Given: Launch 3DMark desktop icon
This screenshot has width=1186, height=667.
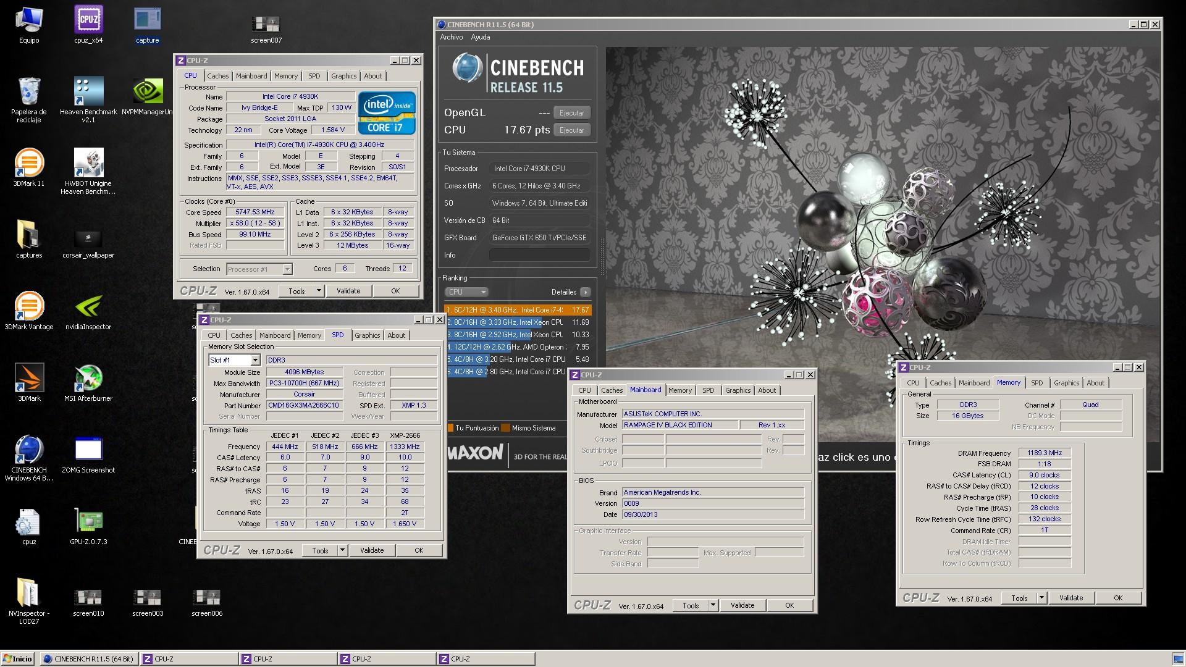Looking at the screenshot, I should [x=29, y=383].
